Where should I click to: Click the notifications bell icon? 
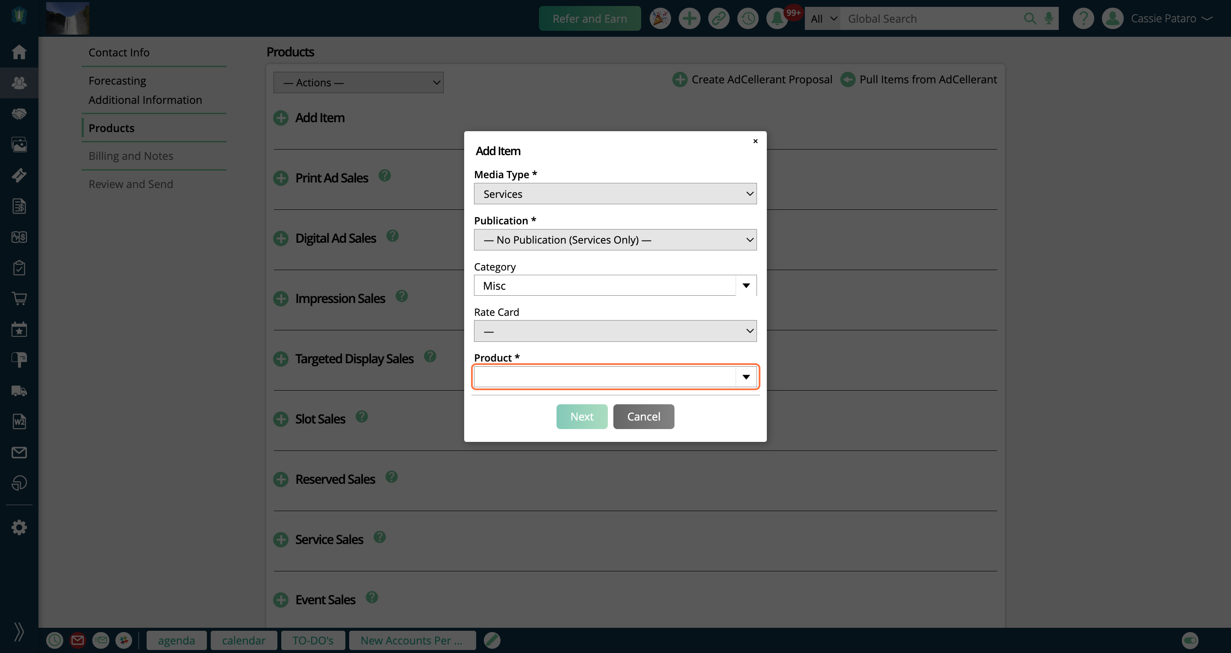click(x=777, y=19)
